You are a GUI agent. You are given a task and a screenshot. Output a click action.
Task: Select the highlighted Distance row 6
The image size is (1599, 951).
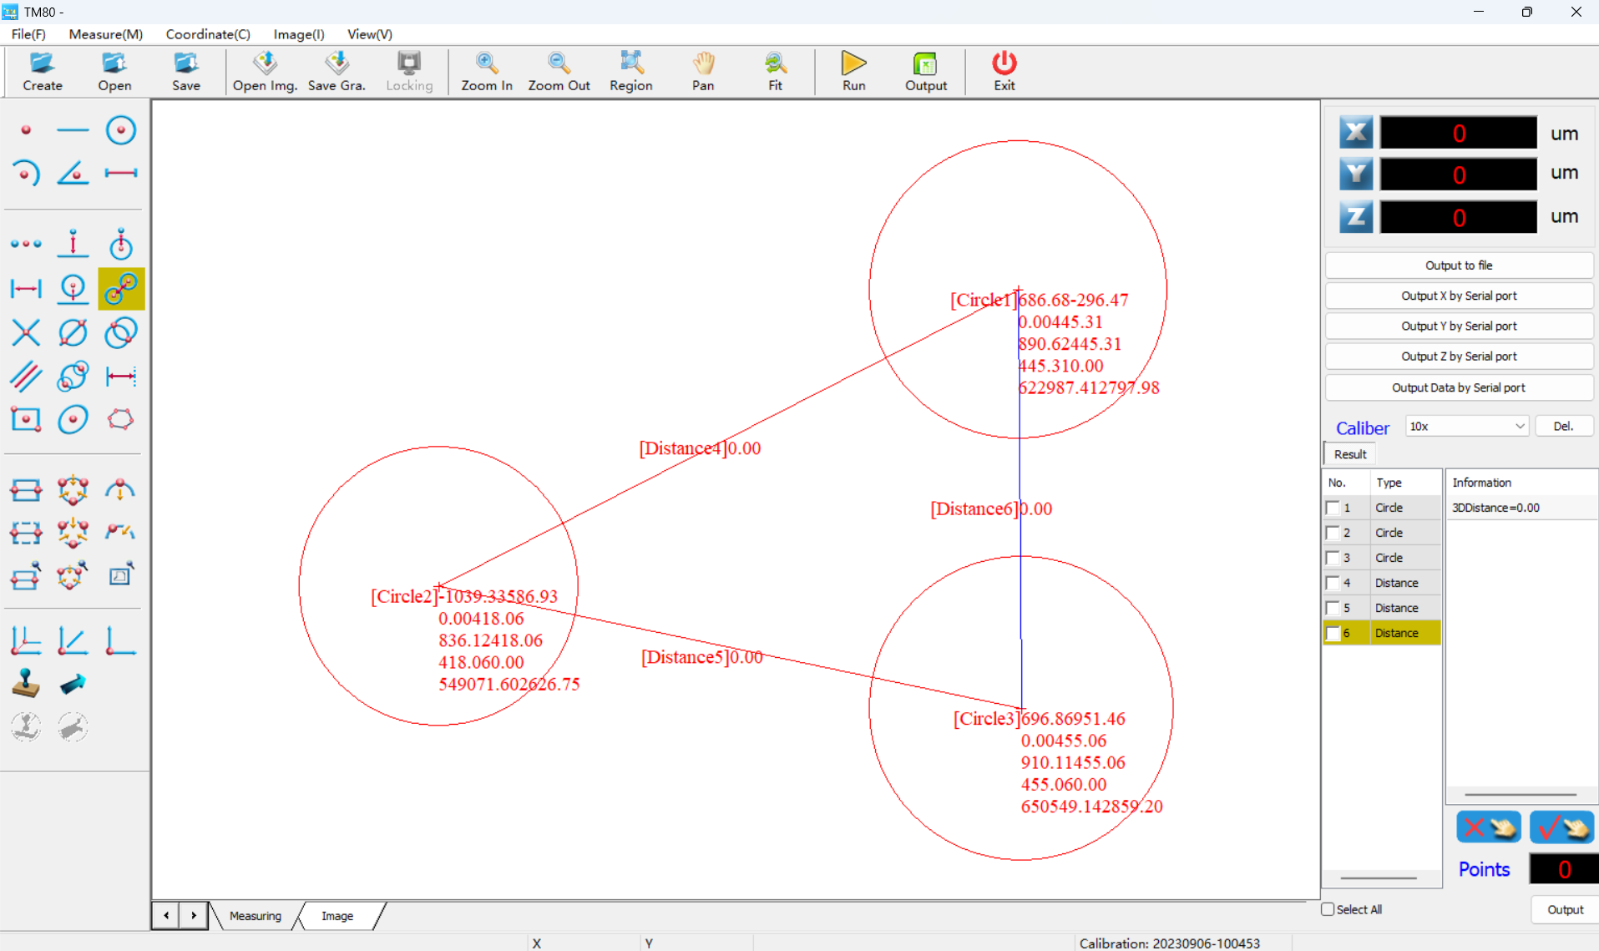click(x=1397, y=633)
